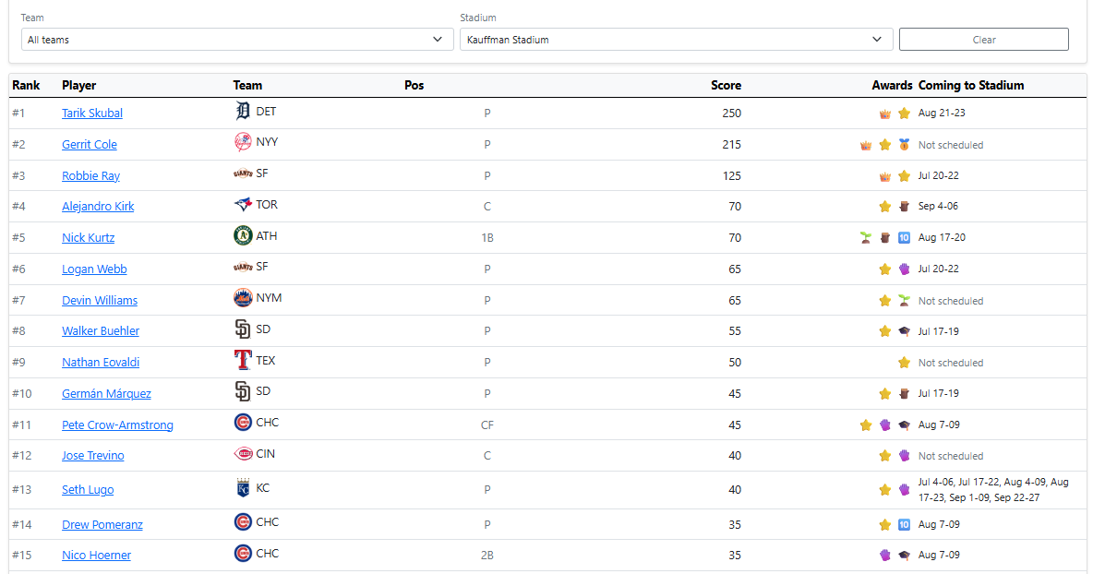Click the Royals logo next to KC
The height and width of the screenshot is (574, 1093).
coord(243,487)
